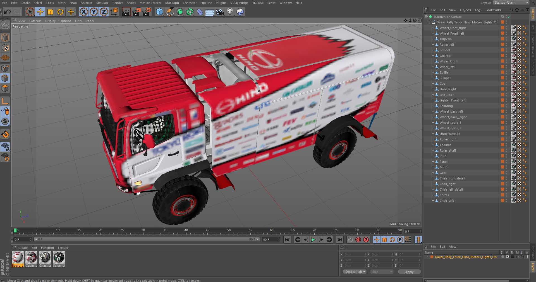Click the timeline range scrollbar
The image size is (536, 282).
[147, 239]
